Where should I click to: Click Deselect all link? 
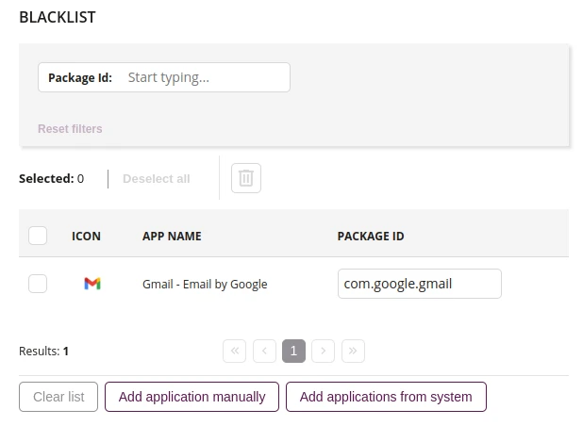point(157,179)
